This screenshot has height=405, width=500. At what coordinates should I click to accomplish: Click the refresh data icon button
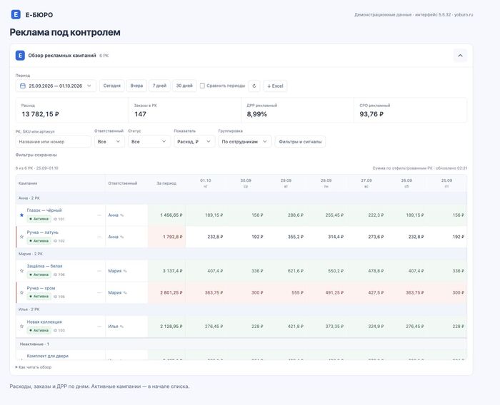pyautogui.click(x=254, y=86)
